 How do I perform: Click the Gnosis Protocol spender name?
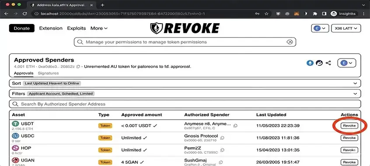201,136
